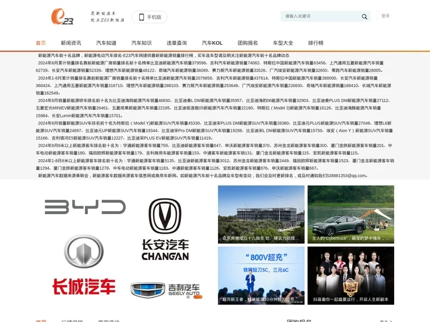
Task: Select the orange active carousel indicator
Action: [198, 297]
